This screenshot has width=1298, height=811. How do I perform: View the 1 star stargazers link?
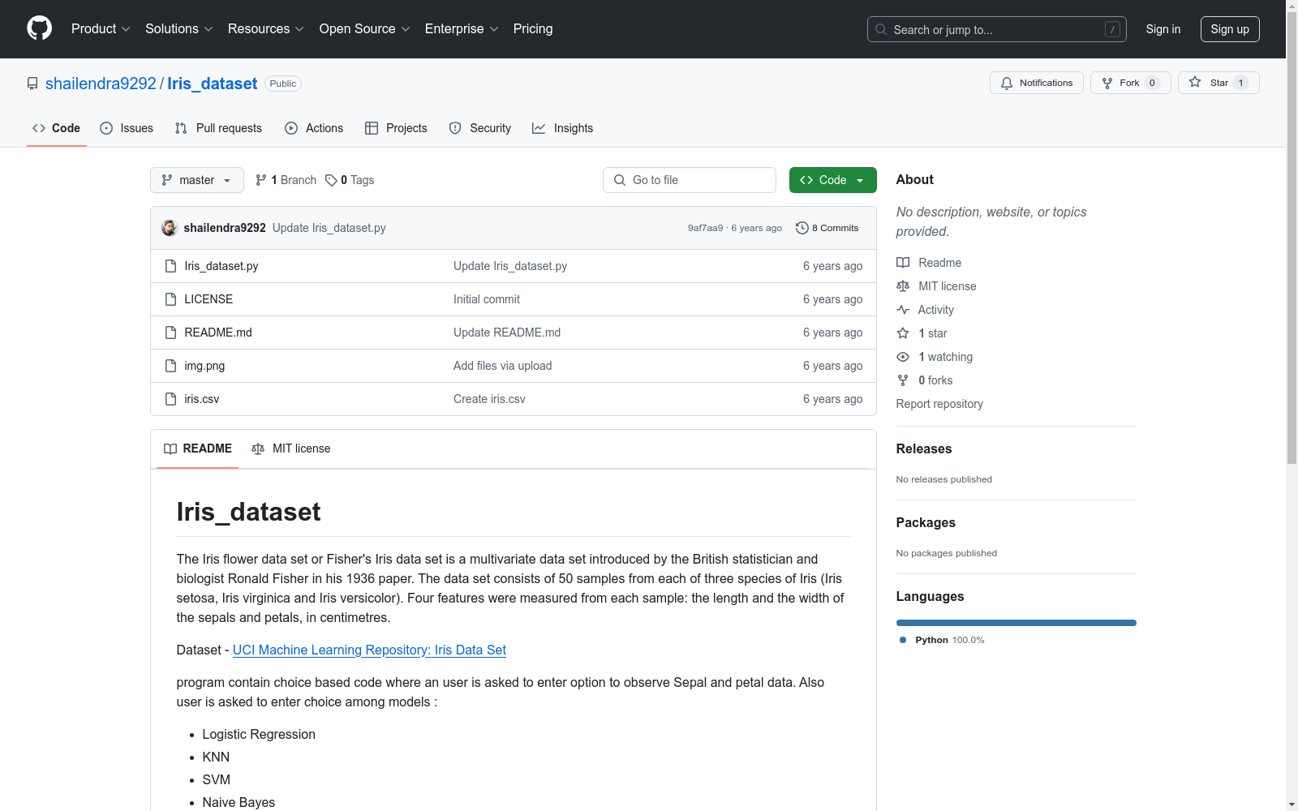922,333
